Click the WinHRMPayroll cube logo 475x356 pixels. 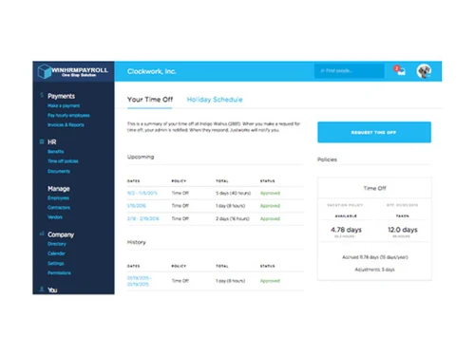(x=45, y=71)
